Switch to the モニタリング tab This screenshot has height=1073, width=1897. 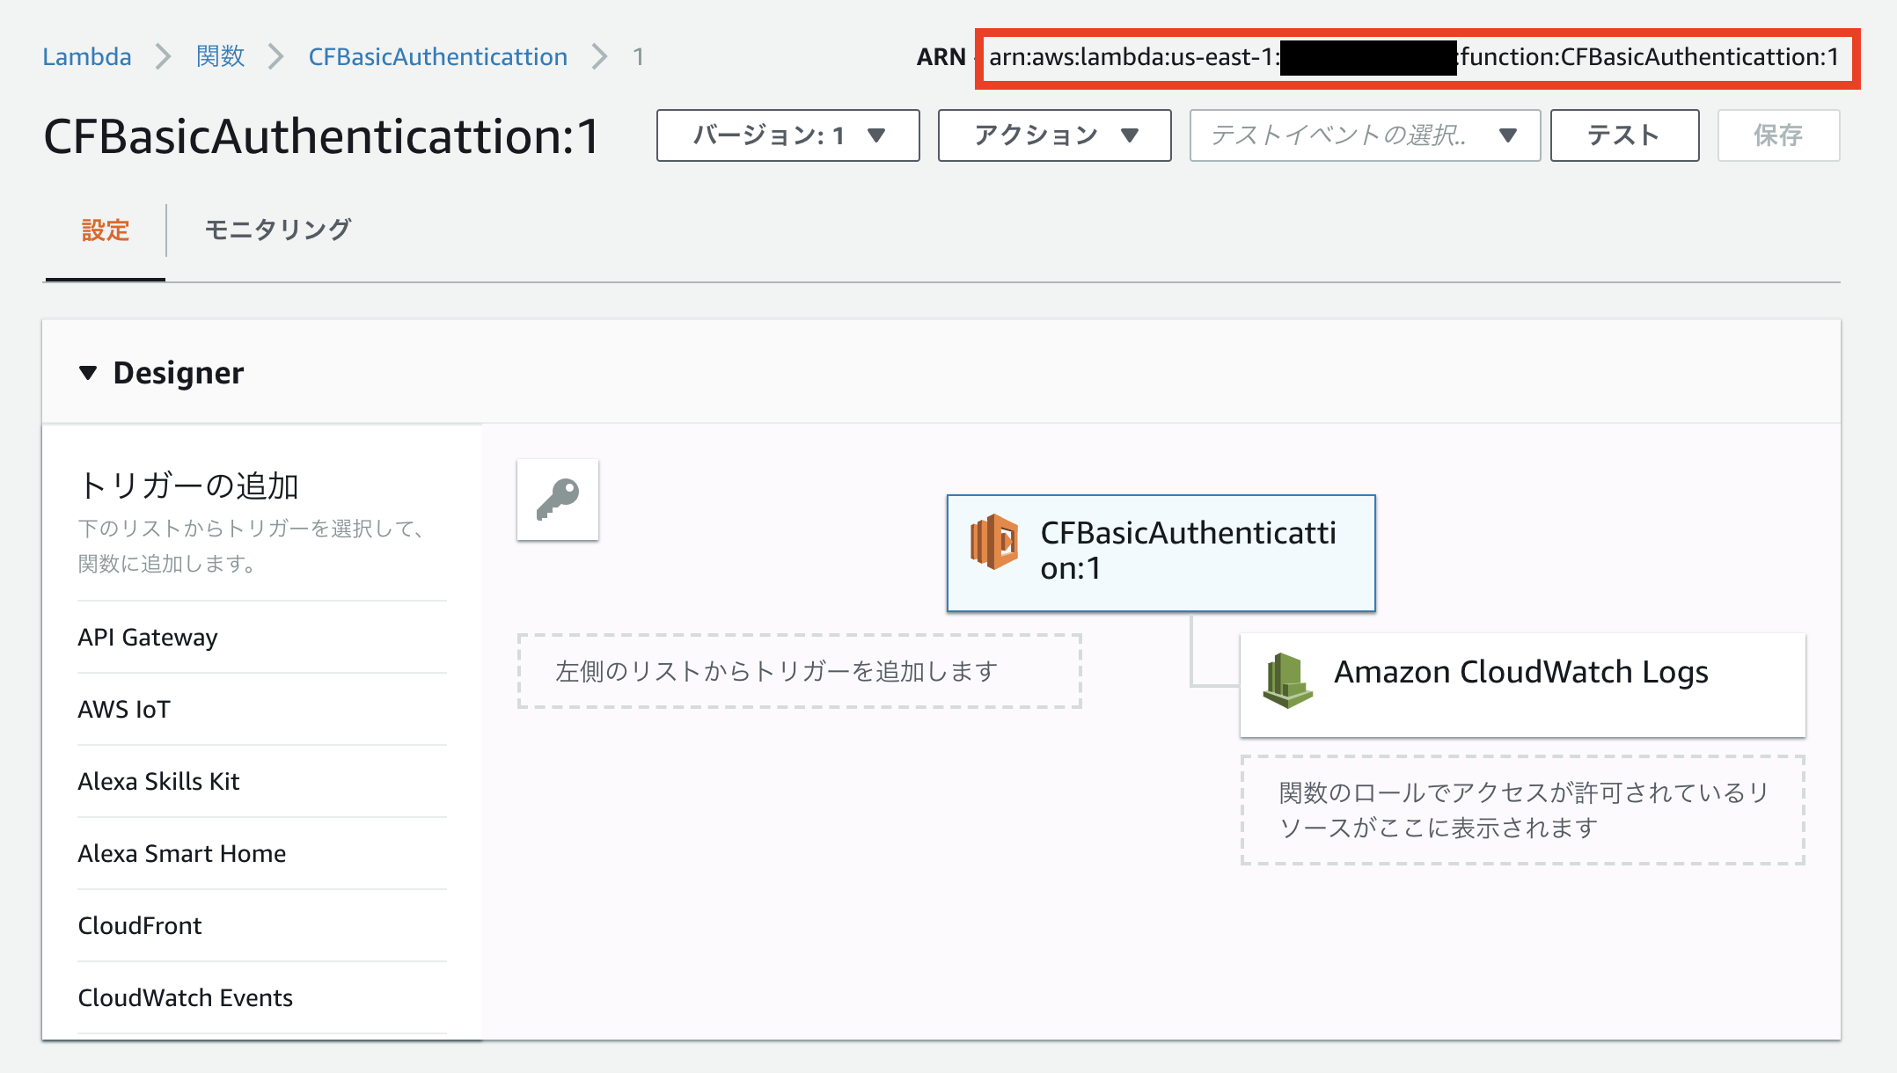pyautogui.click(x=277, y=230)
